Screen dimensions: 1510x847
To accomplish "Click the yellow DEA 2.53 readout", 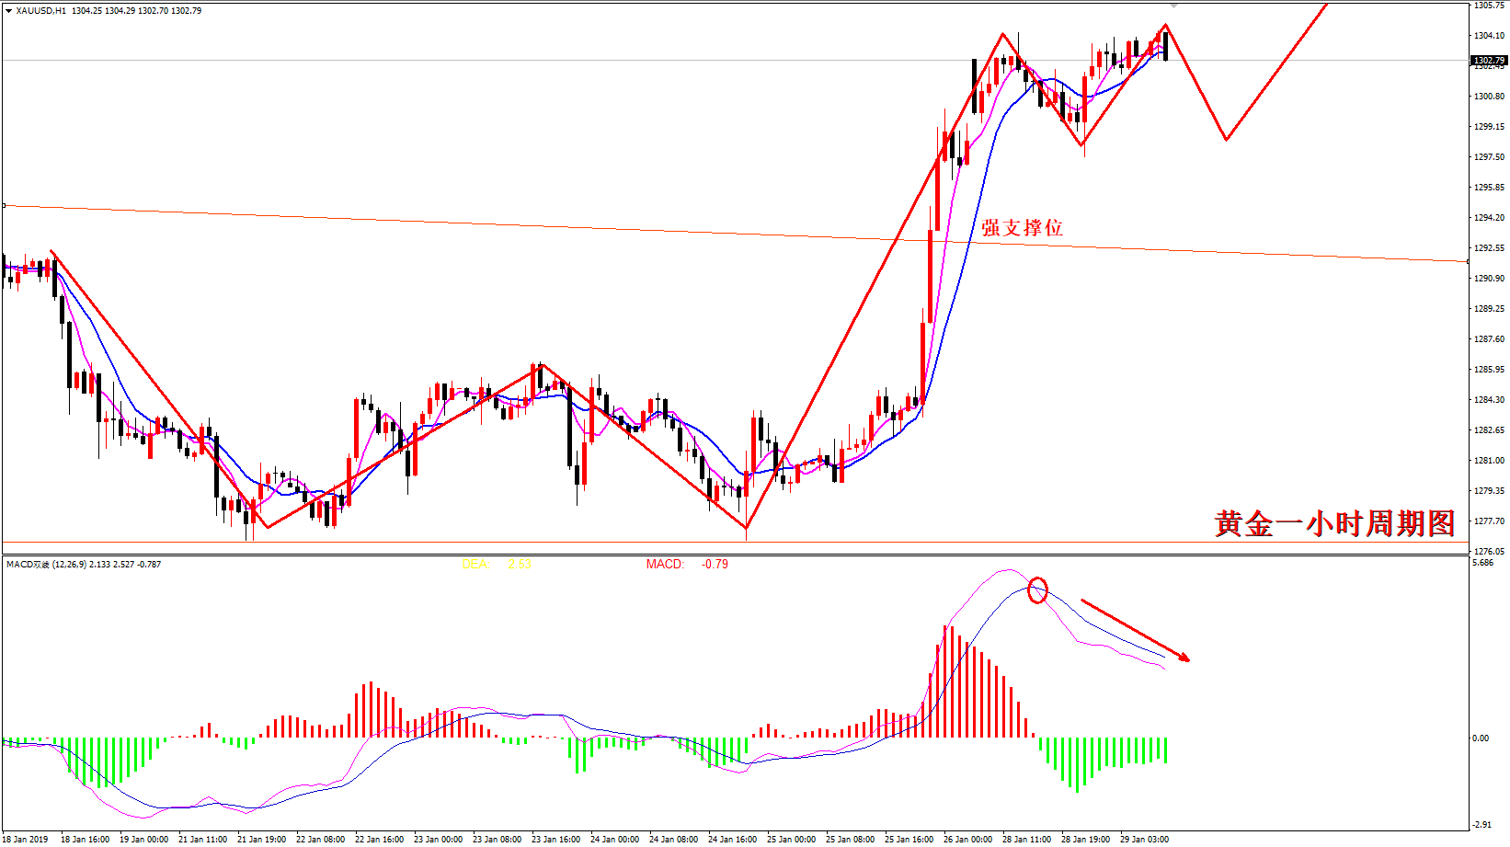I will [497, 565].
